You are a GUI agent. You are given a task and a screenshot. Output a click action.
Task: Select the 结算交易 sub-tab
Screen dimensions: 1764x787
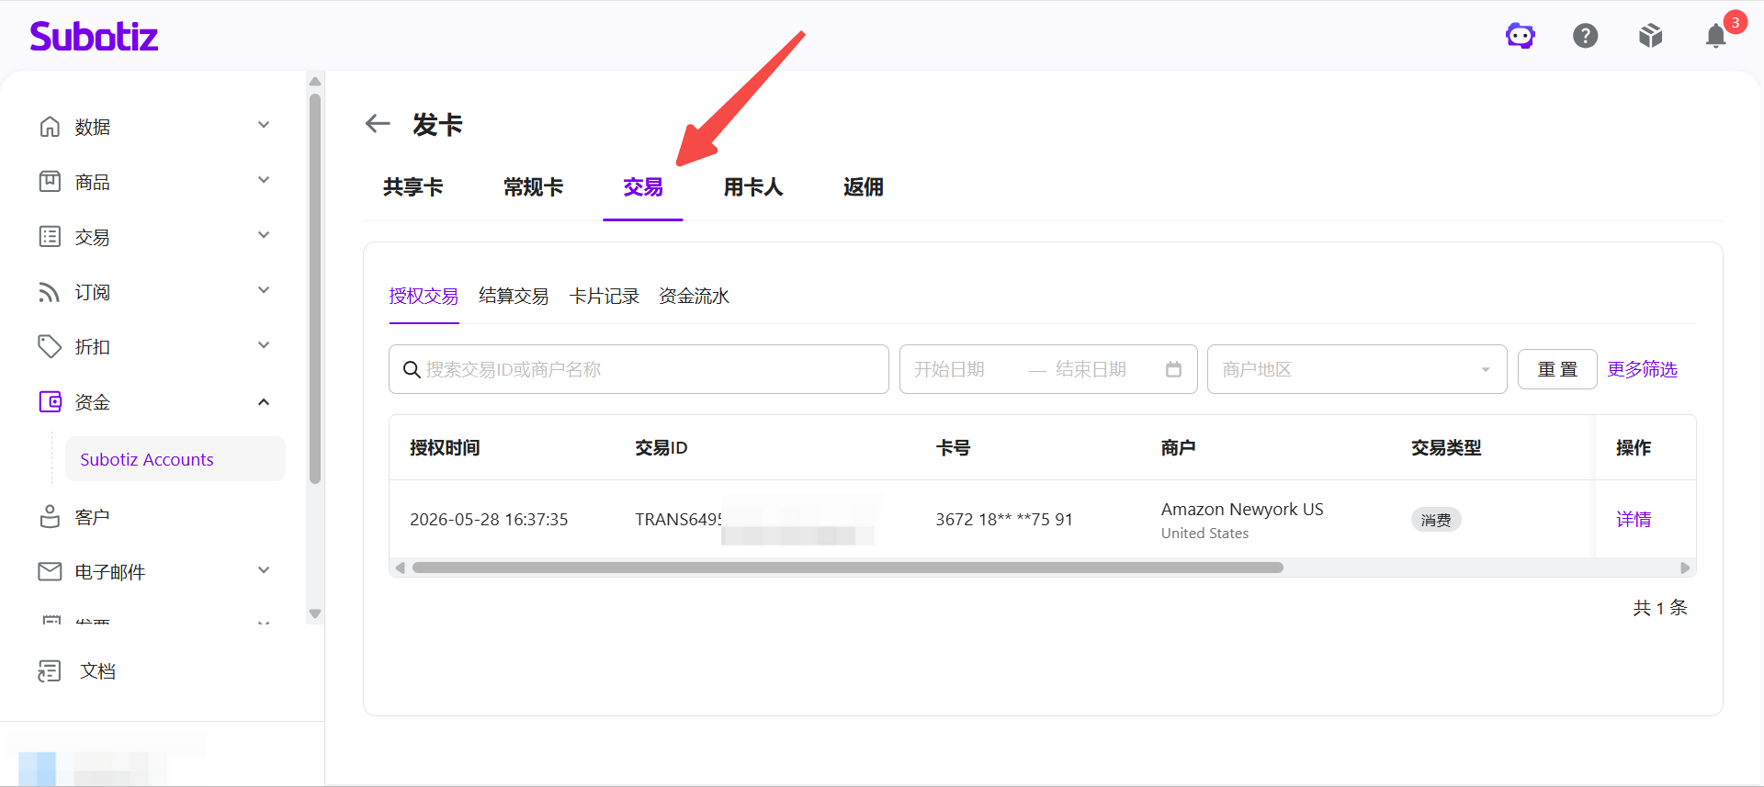coord(514,296)
